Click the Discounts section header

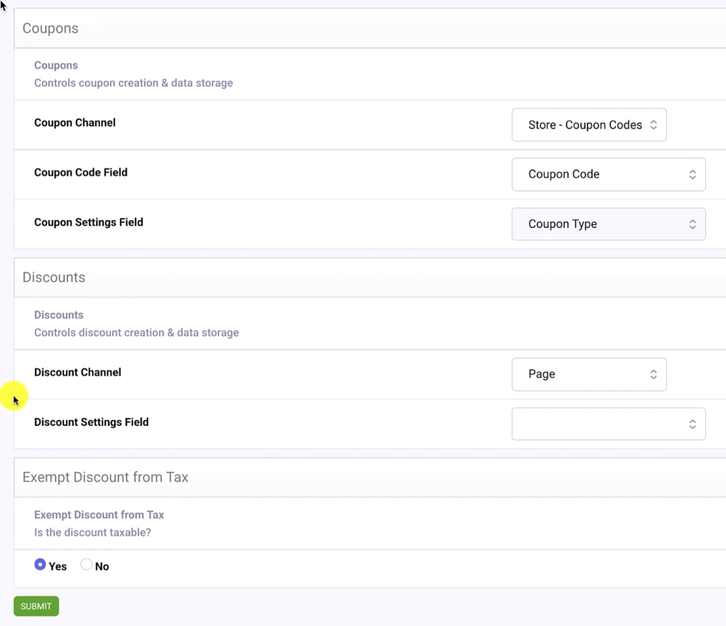(54, 277)
